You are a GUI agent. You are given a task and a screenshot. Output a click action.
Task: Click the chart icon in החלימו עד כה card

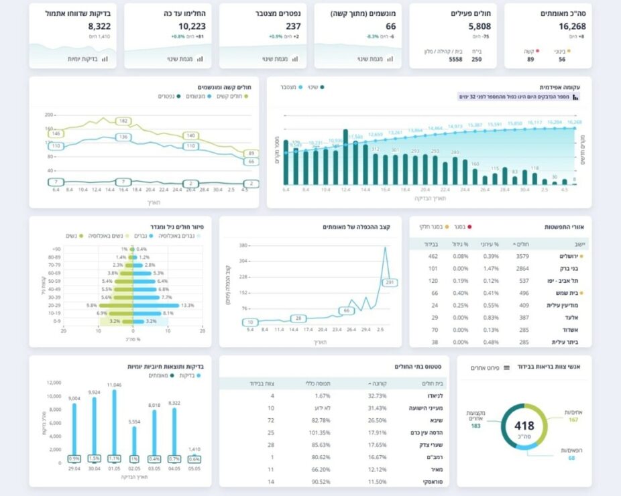pos(200,59)
